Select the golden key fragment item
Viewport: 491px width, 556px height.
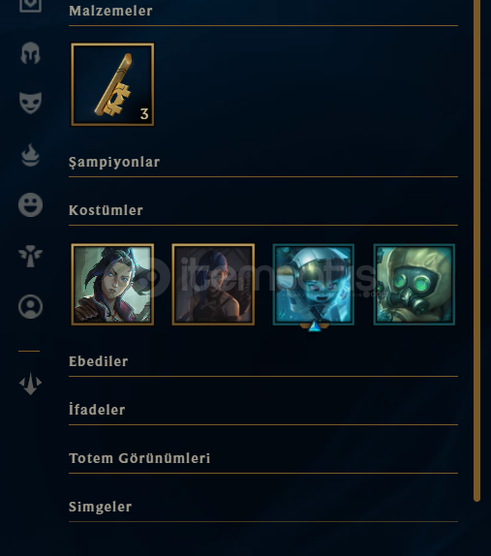(x=112, y=84)
